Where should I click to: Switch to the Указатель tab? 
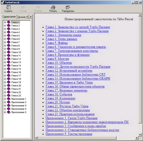coord(21,17)
